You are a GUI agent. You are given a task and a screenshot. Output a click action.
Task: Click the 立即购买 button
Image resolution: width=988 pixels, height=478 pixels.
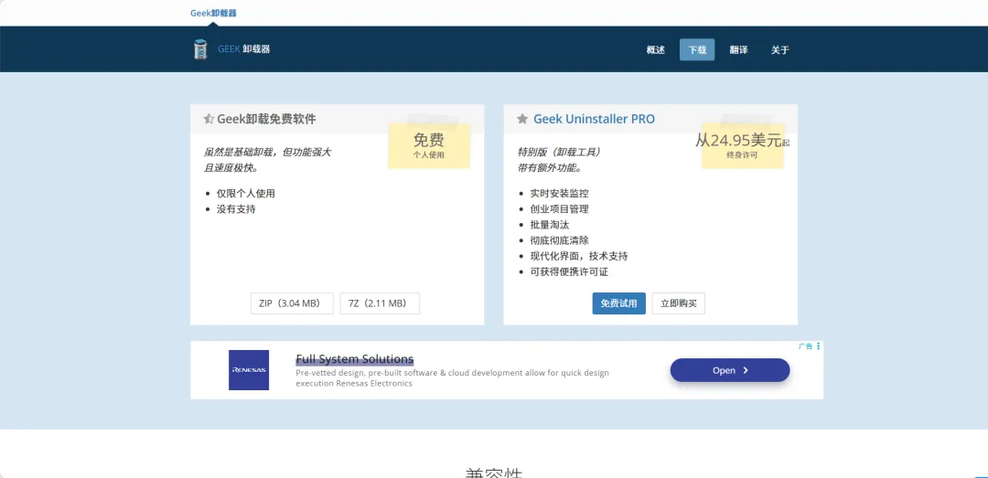pos(679,303)
